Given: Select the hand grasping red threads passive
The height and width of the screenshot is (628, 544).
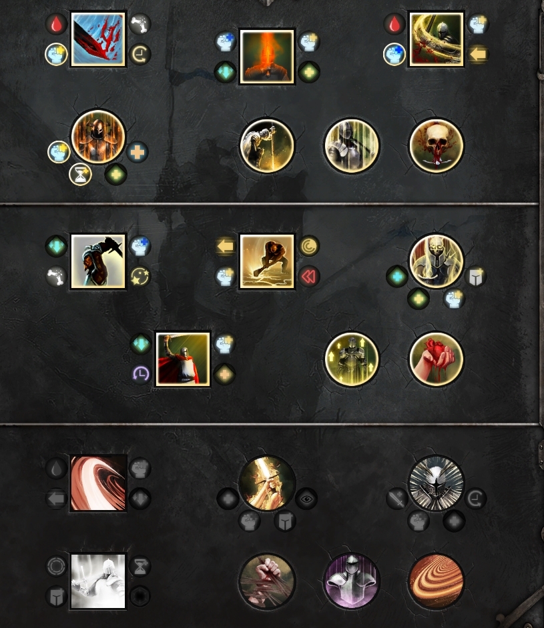Looking at the screenshot, I should [267, 581].
